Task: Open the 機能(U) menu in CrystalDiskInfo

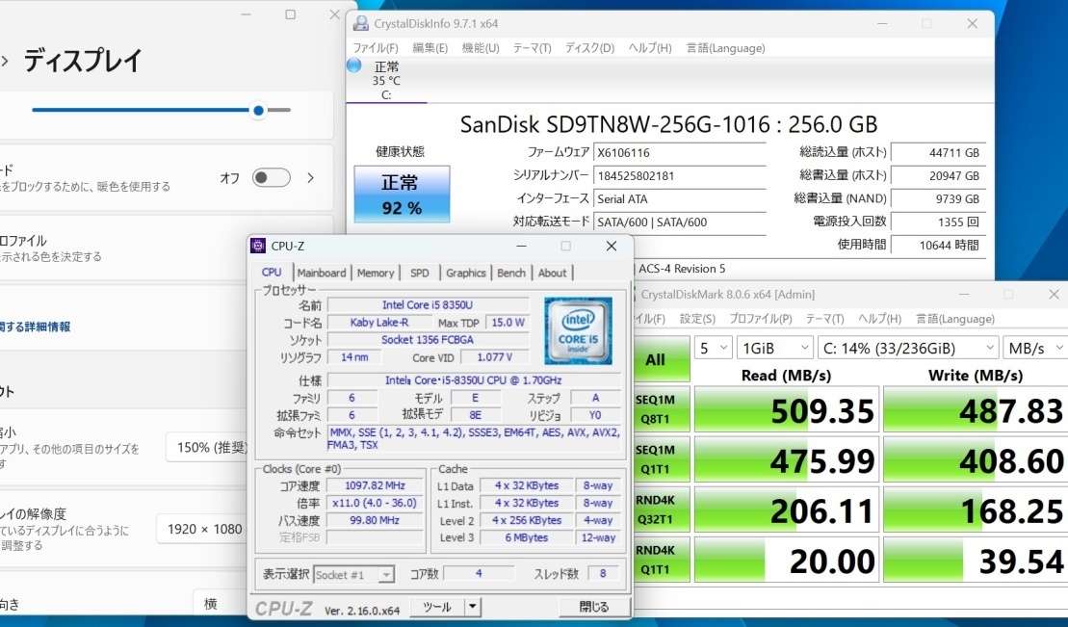Action: (x=480, y=48)
